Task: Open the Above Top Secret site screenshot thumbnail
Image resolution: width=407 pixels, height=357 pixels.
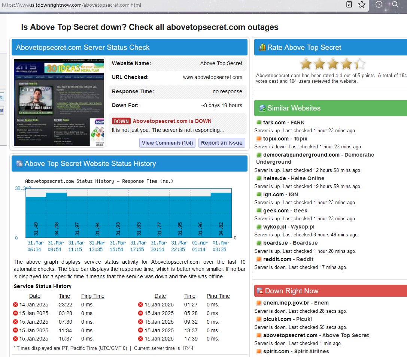Action: (59, 102)
